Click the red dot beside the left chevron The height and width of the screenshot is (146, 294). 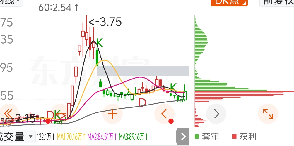(171, 121)
